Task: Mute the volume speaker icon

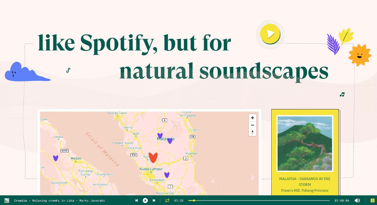Action: [x=357, y=201]
